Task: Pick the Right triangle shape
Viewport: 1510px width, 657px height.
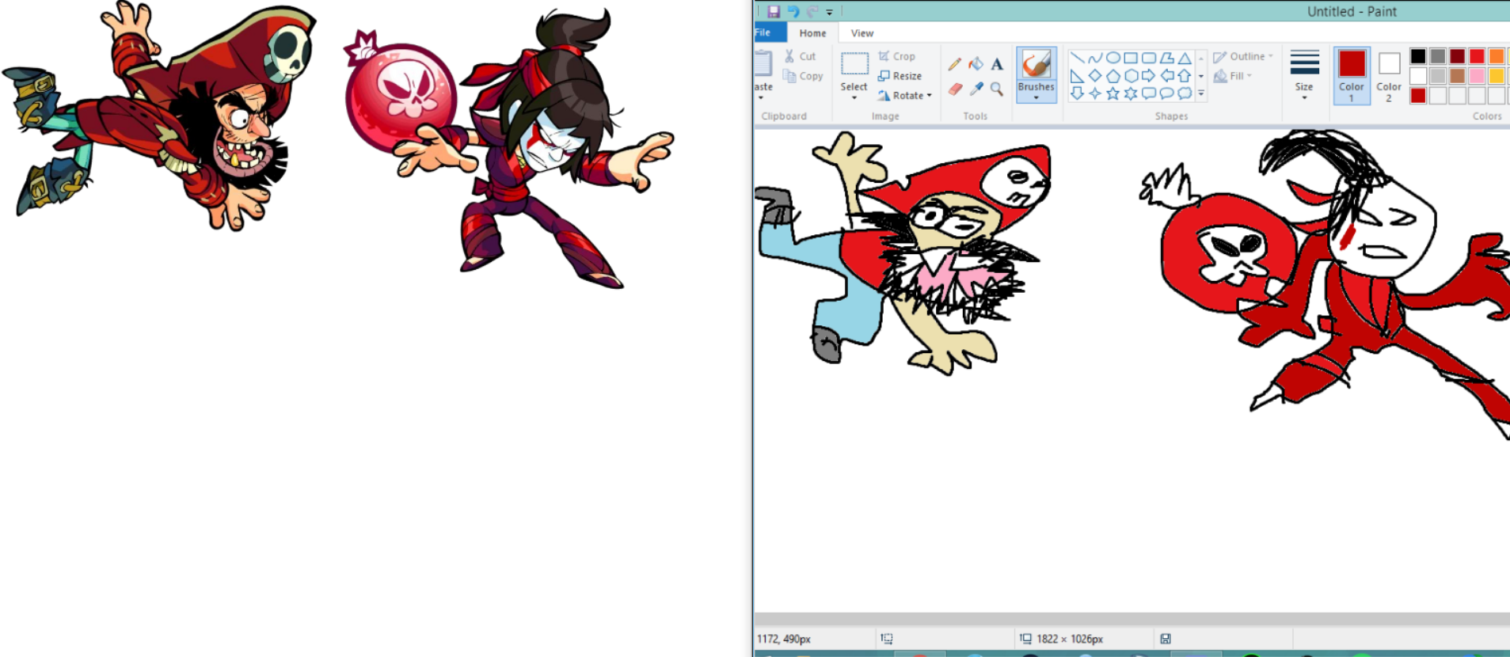Action: tap(1077, 76)
